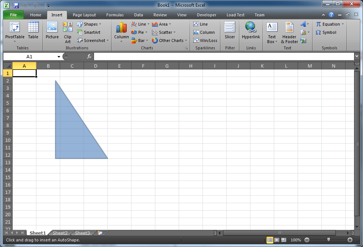Select the Sheet2 worksheet tab
Image resolution: width=363 pixels, height=247 pixels.
click(60, 233)
